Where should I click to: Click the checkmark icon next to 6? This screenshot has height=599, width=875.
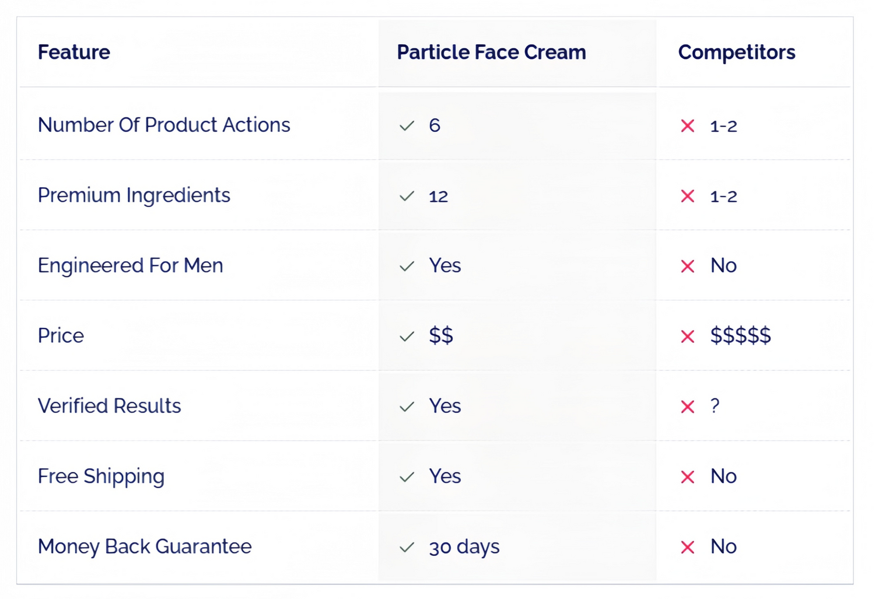click(x=407, y=125)
